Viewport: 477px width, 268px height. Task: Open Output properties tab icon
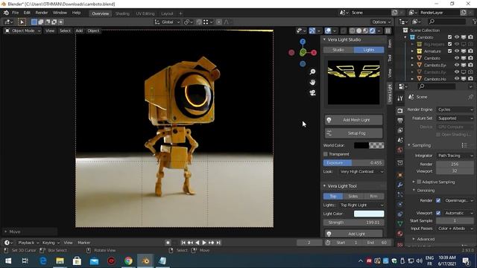tap(400, 121)
